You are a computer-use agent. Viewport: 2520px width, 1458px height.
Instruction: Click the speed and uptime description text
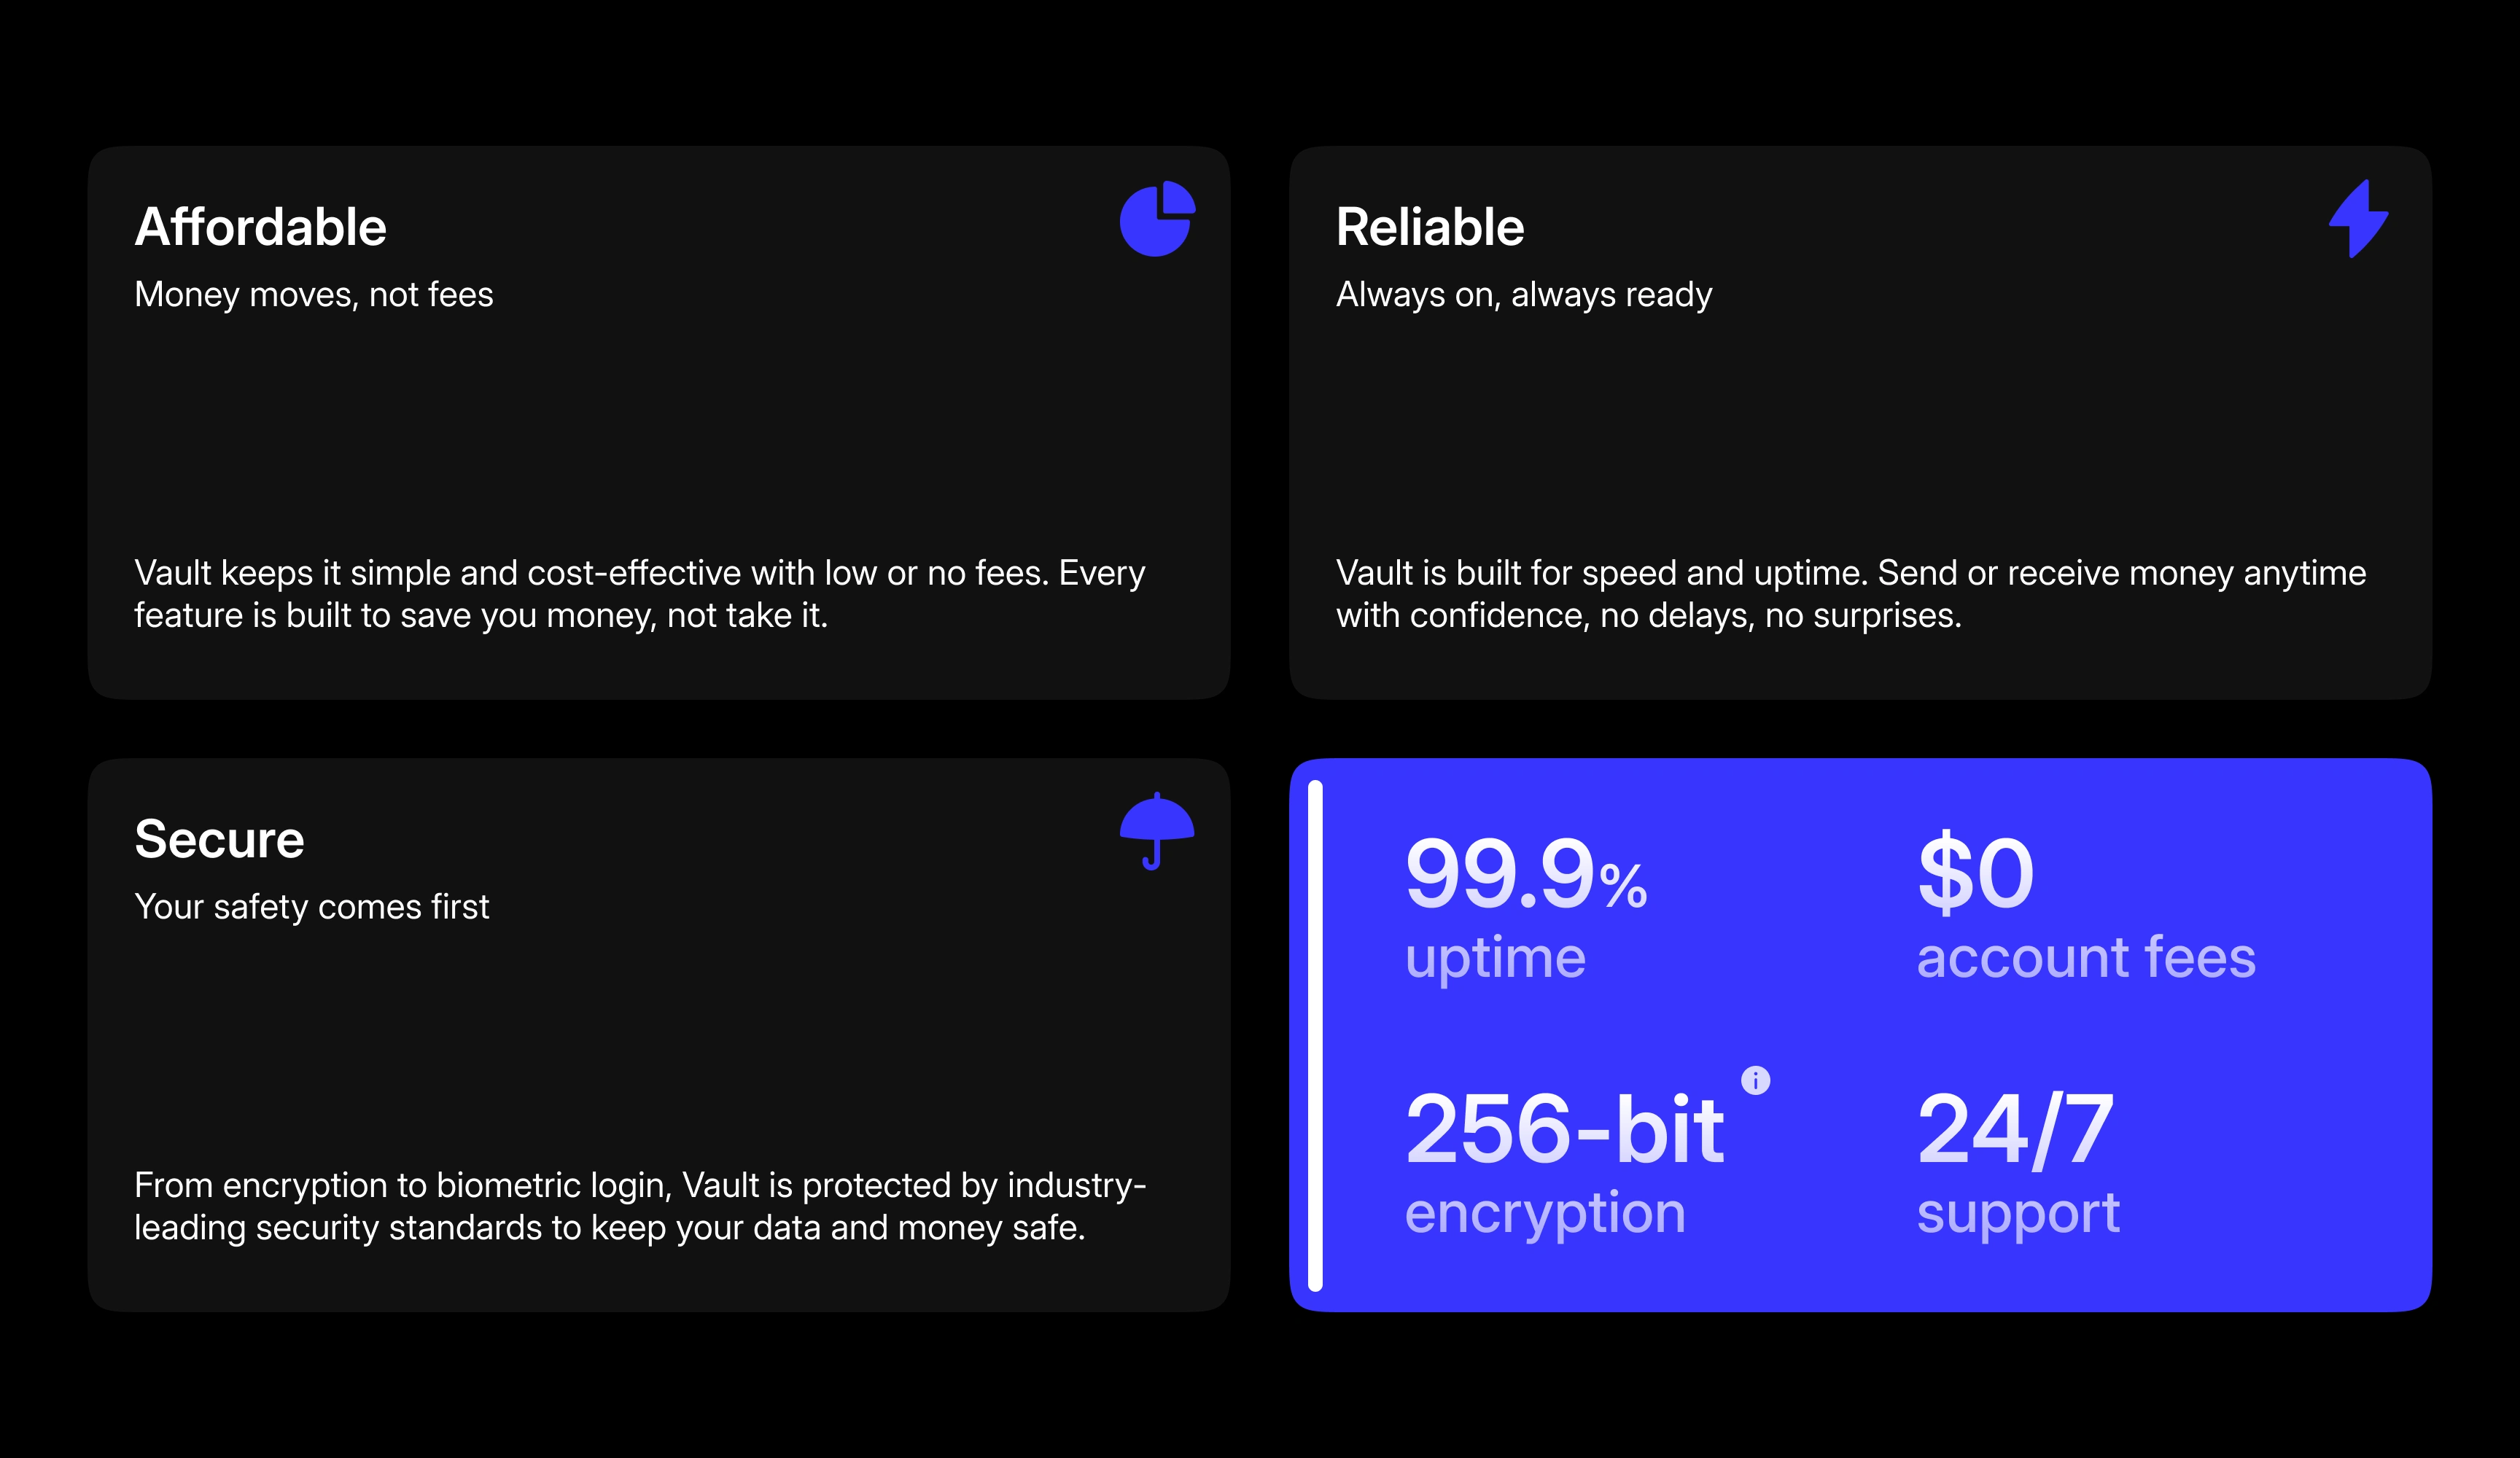tap(1851, 594)
